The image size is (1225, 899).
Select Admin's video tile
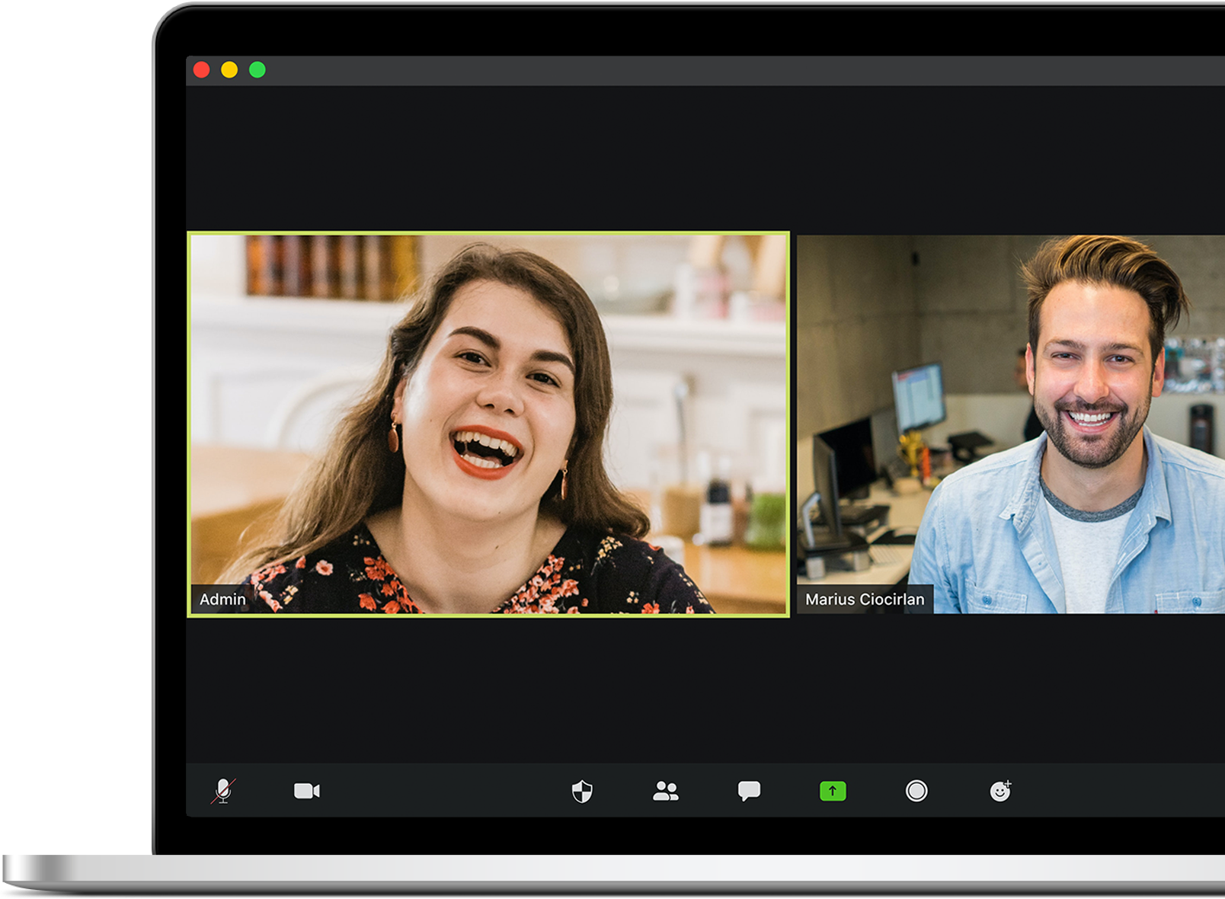[x=488, y=424]
